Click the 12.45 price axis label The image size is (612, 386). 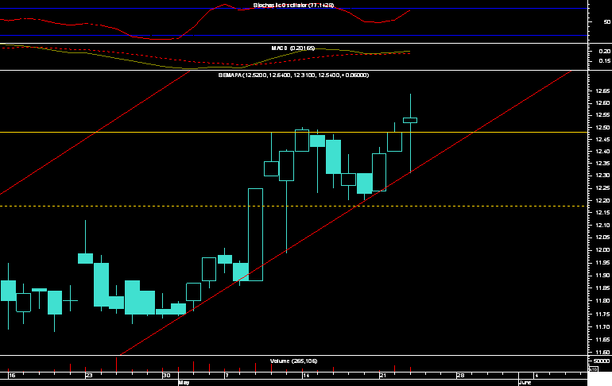[602, 140]
